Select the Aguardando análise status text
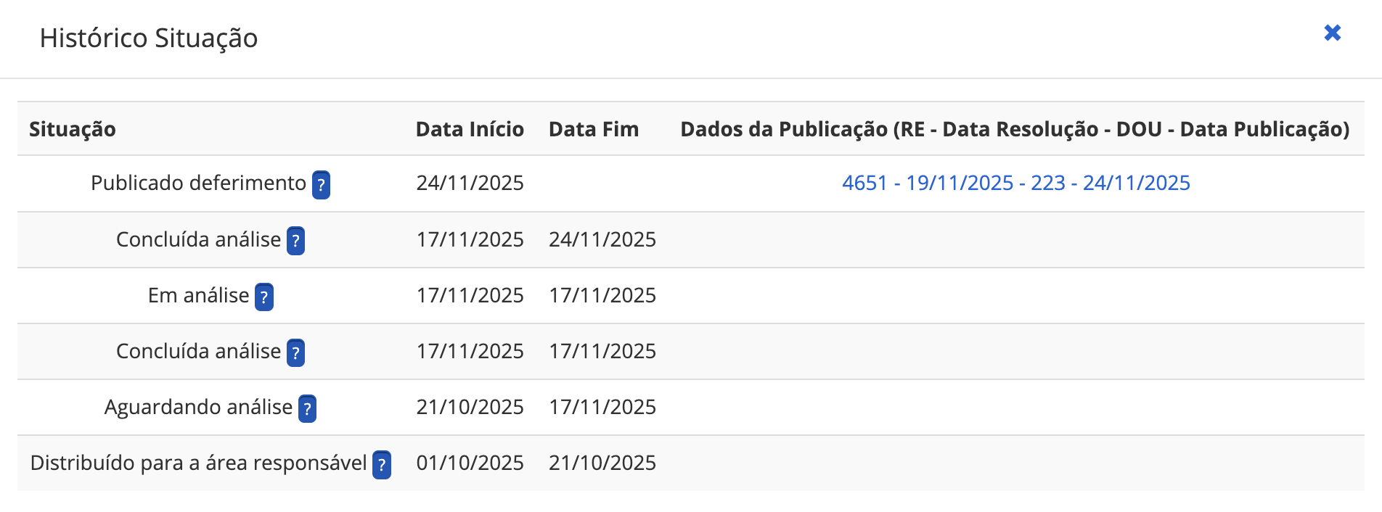The width and height of the screenshot is (1382, 512). (x=198, y=407)
